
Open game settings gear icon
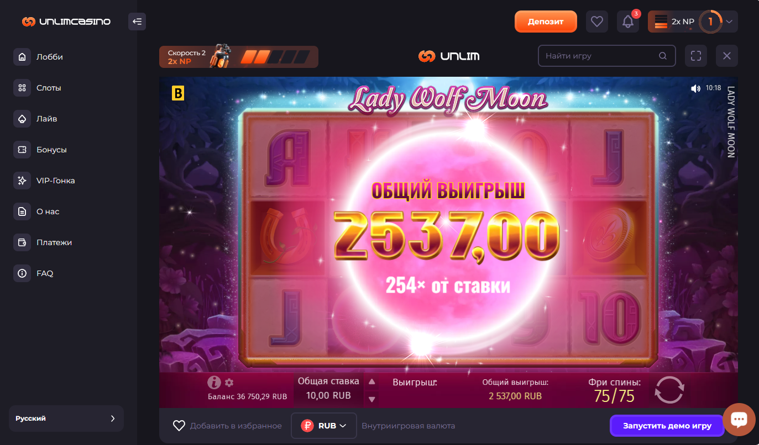[x=229, y=383]
